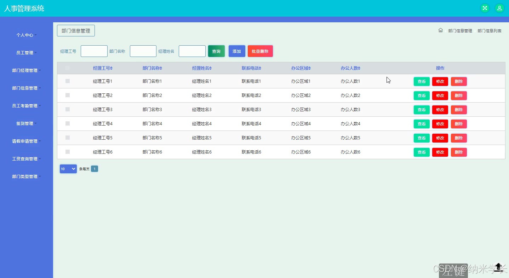Toggle fullscreen with the expand icon
The height and width of the screenshot is (278, 509).
(x=485, y=8)
